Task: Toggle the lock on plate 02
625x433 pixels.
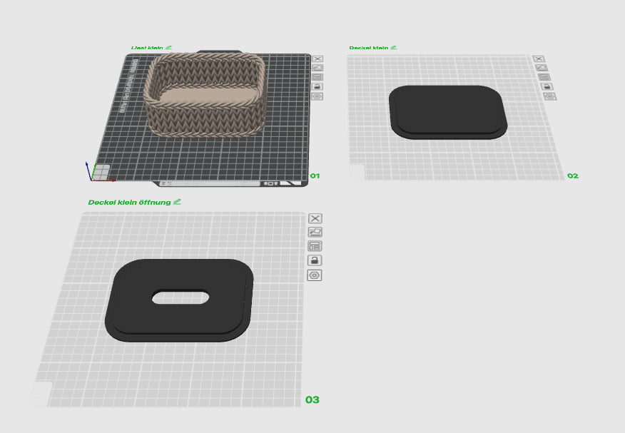Action: click(x=547, y=86)
